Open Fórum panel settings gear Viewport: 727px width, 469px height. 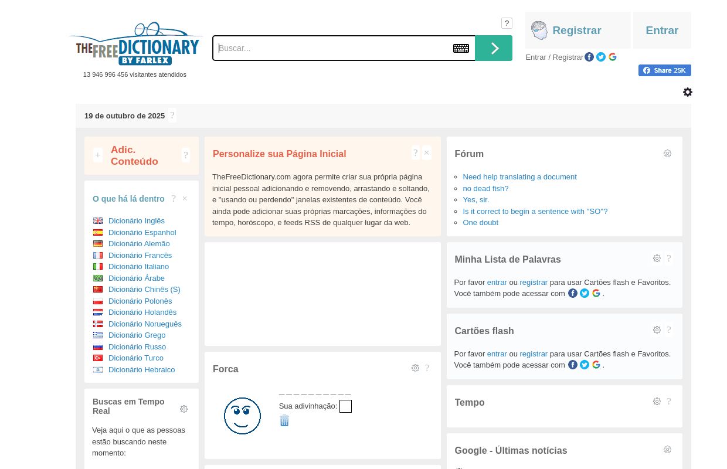pyautogui.click(x=667, y=154)
